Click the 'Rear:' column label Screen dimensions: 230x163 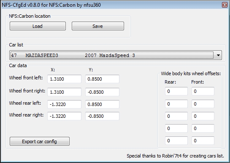point(170,82)
